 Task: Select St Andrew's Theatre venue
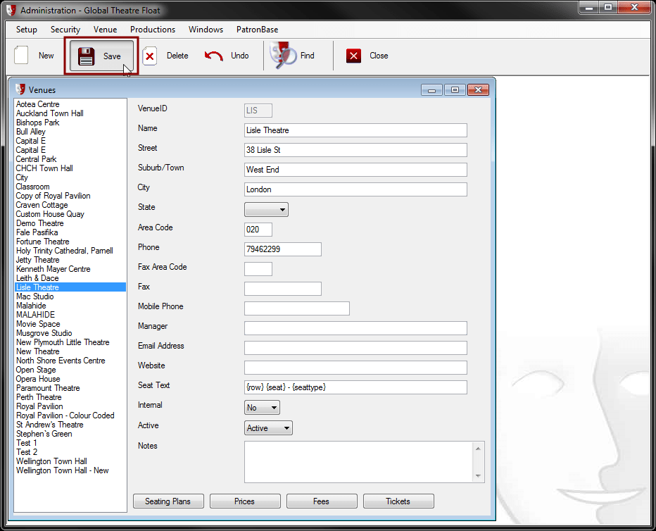tap(50, 425)
